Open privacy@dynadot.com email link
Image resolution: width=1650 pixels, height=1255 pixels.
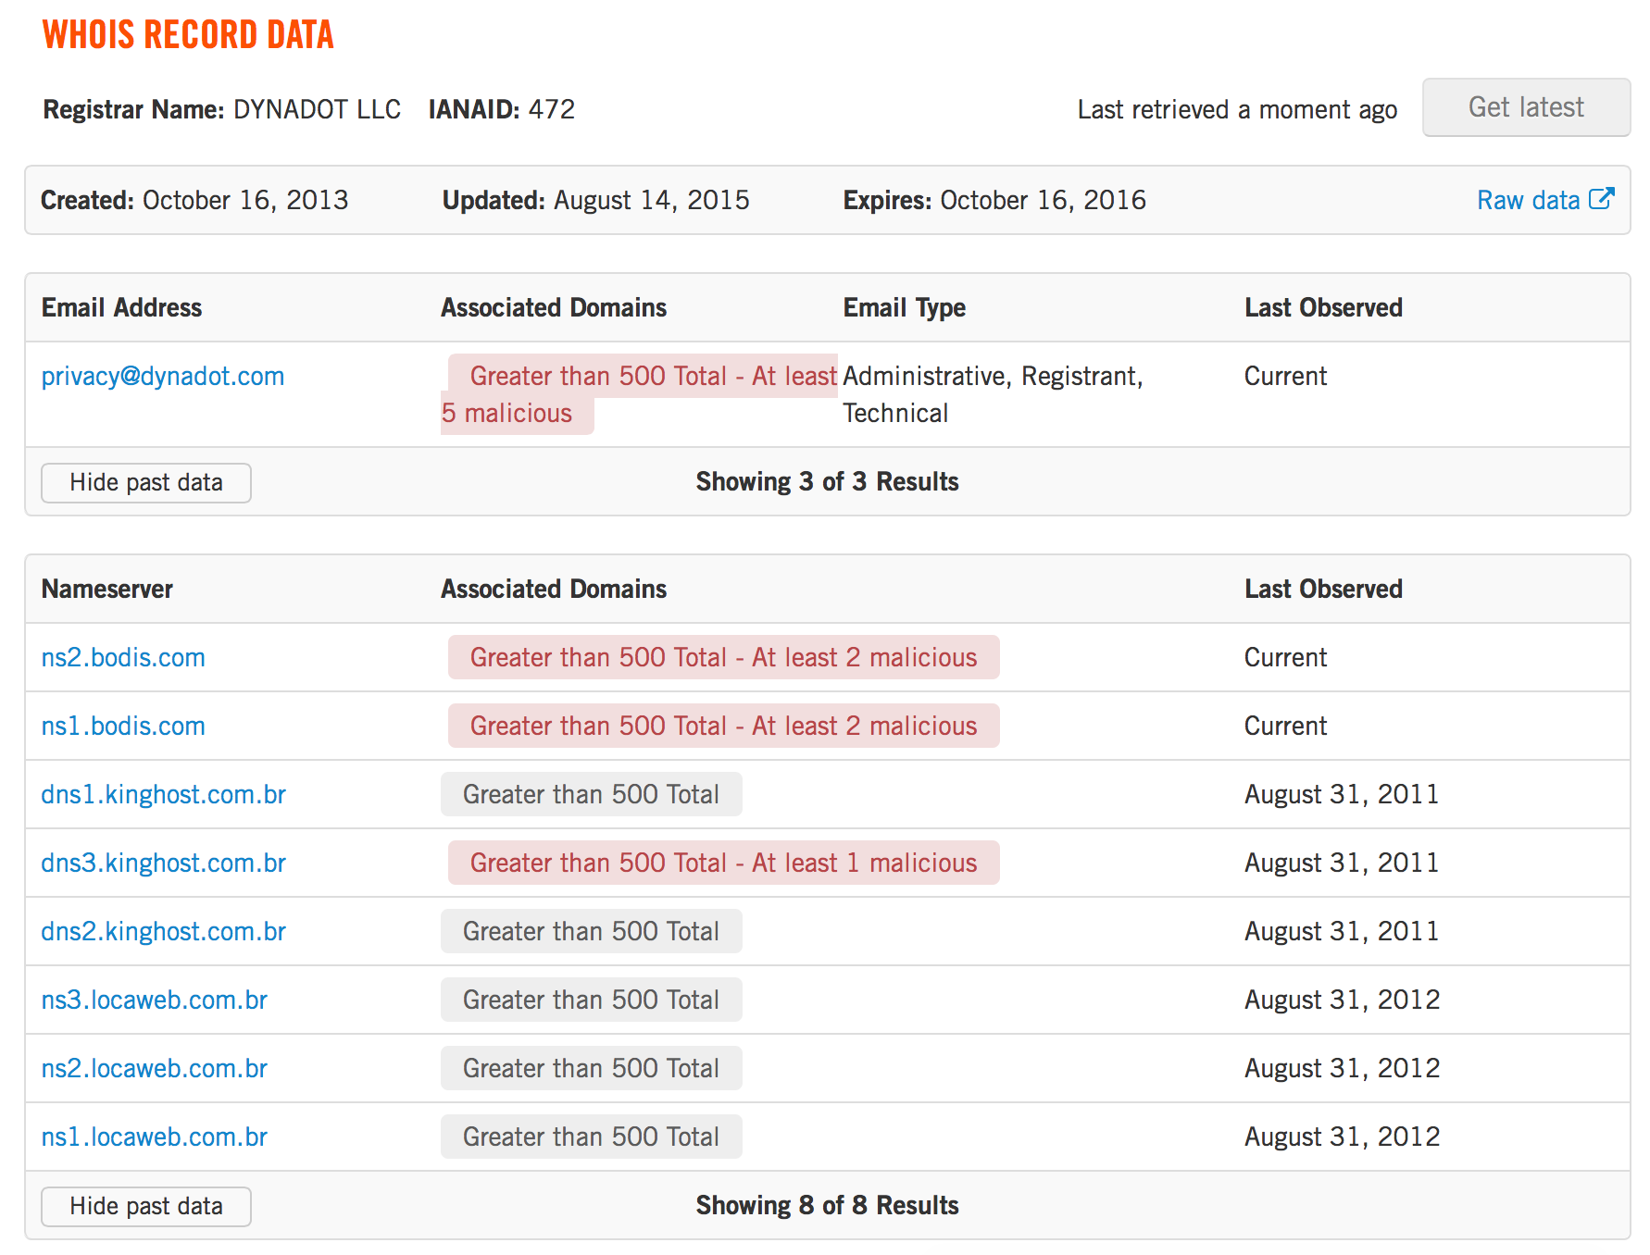click(x=163, y=377)
